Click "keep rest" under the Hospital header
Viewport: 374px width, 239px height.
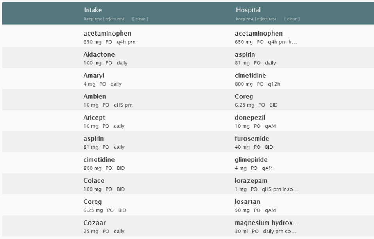point(243,19)
